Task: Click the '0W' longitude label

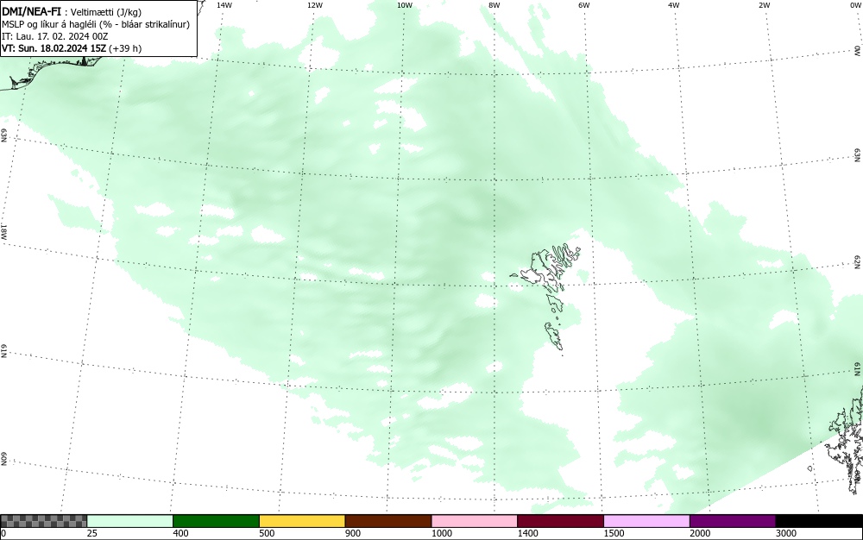Action: tap(854, 5)
